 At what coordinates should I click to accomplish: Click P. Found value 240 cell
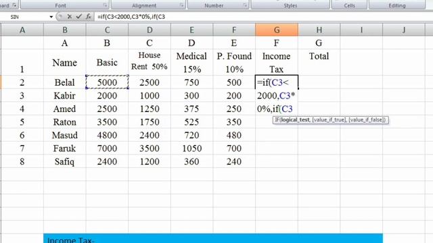[234, 161]
